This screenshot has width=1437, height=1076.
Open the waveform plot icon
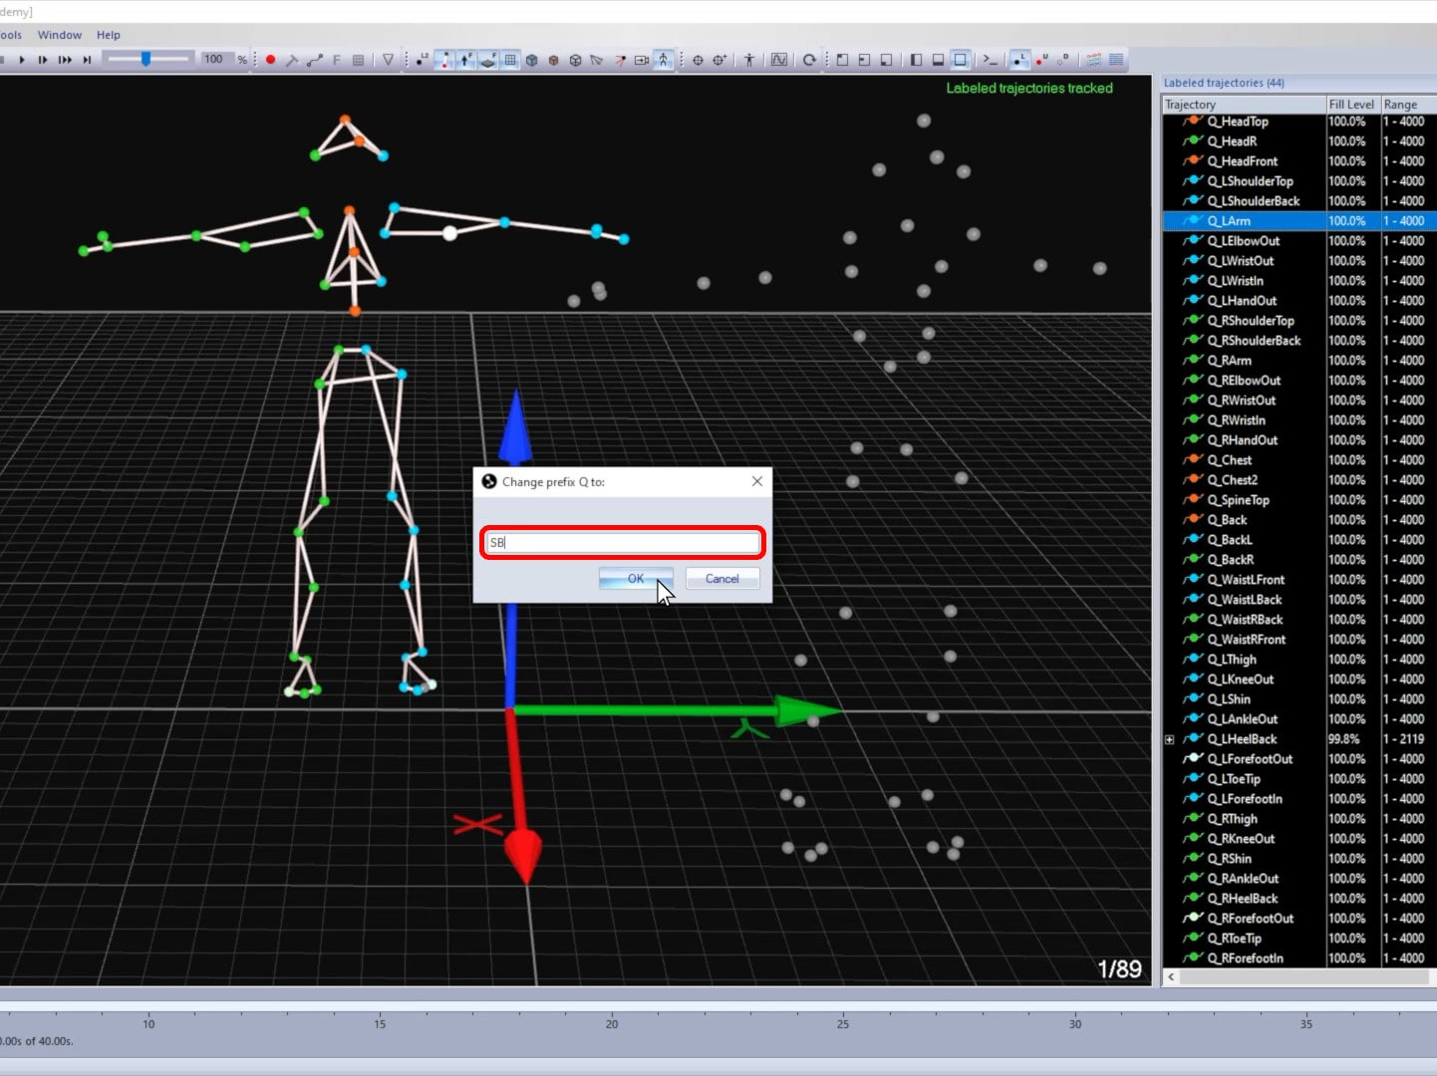[x=779, y=60]
